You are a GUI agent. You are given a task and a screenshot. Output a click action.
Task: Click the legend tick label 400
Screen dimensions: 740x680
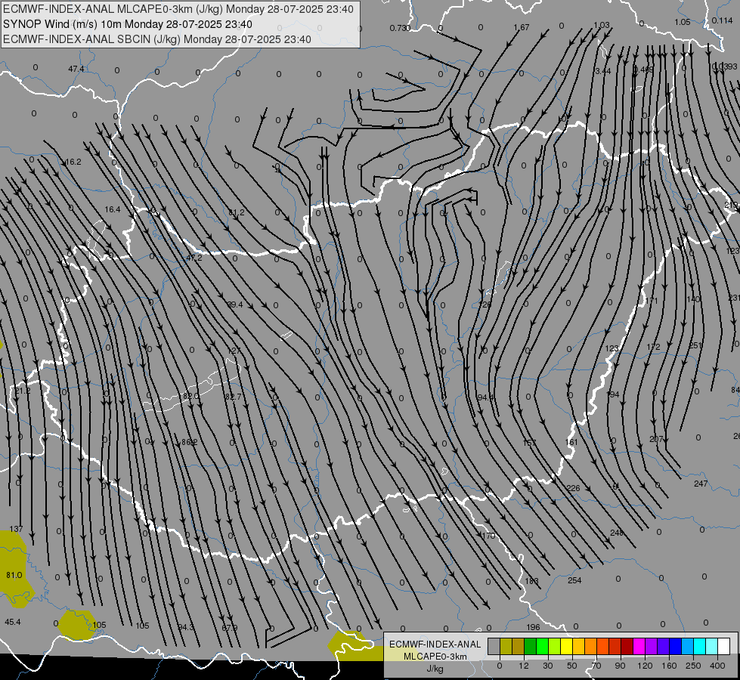pos(717,666)
